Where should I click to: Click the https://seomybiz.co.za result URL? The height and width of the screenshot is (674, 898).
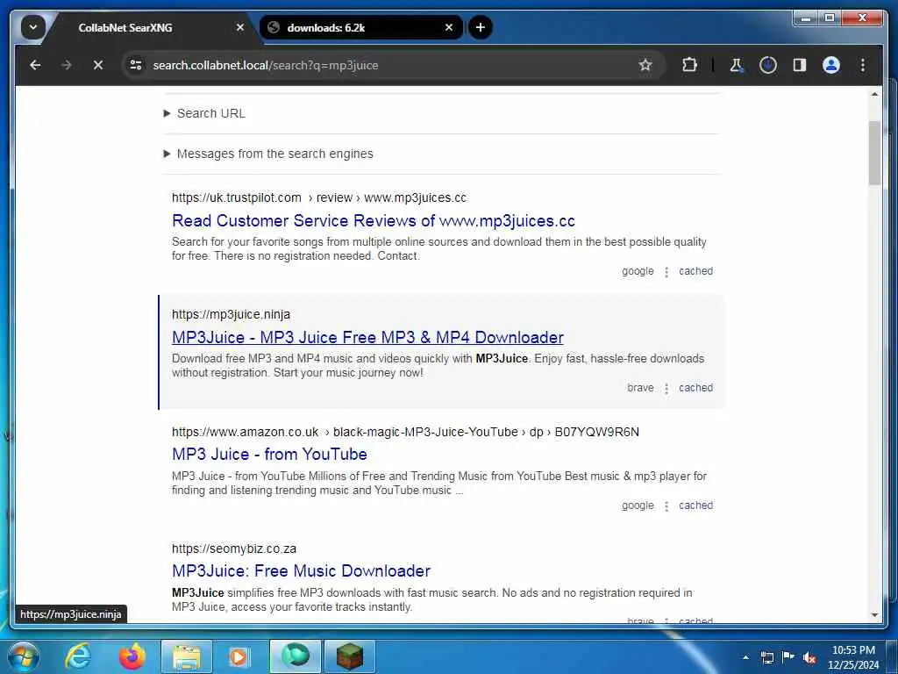[233, 549]
